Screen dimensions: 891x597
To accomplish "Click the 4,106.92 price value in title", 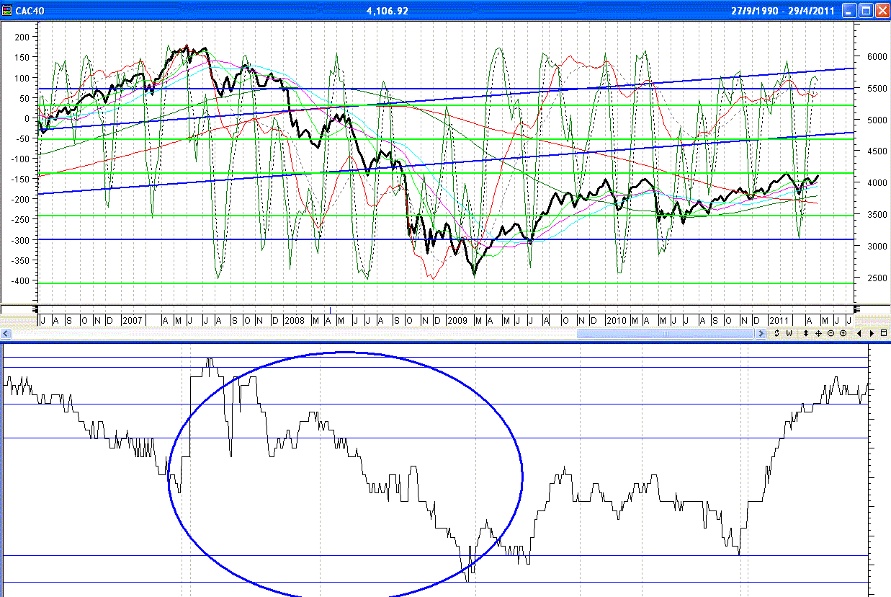I will (388, 11).
